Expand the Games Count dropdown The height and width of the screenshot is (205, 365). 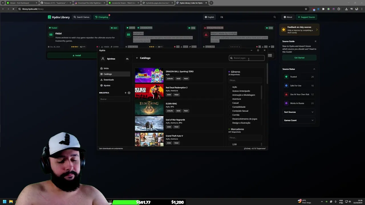coord(299,120)
